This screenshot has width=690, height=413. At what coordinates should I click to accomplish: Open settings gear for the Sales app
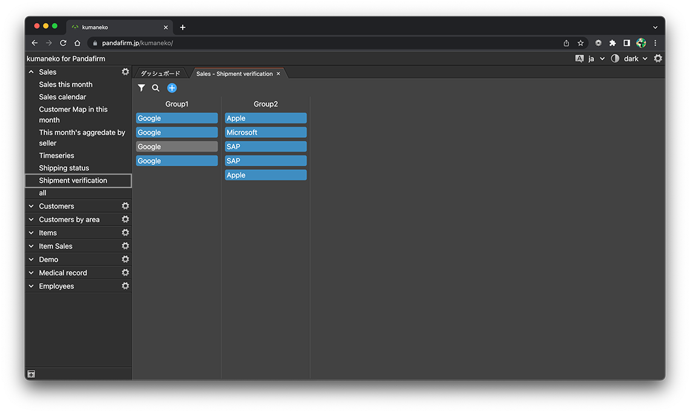pos(125,72)
